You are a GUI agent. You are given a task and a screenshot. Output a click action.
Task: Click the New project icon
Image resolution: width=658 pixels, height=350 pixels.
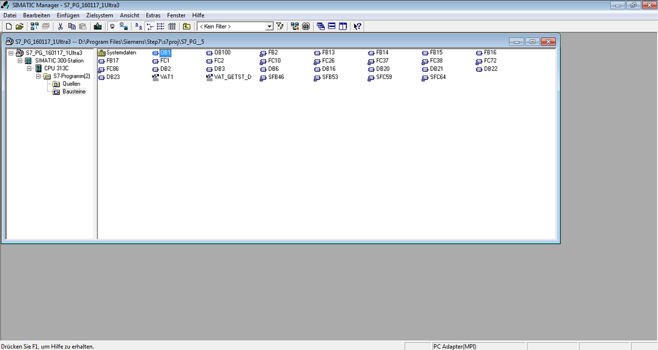pyautogui.click(x=8, y=26)
